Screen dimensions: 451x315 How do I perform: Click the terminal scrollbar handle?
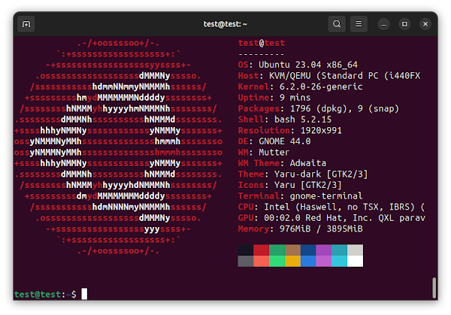point(434,288)
